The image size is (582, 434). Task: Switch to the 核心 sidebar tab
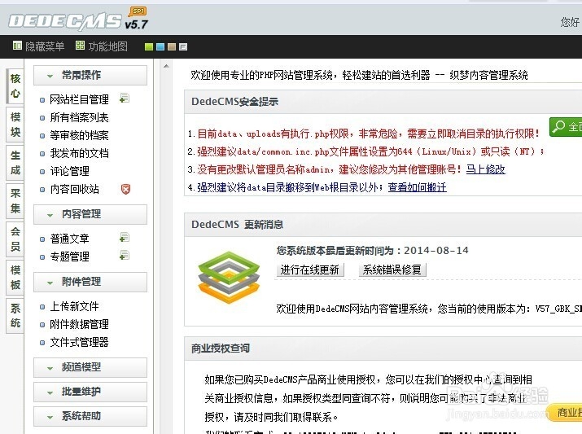coord(15,86)
